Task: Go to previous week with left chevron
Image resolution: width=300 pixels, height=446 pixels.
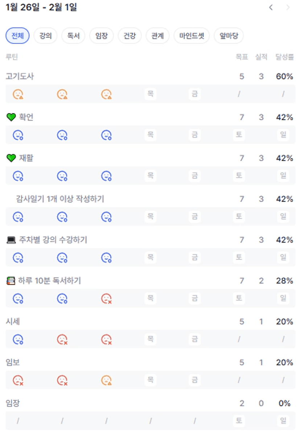Action: pos(271,8)
